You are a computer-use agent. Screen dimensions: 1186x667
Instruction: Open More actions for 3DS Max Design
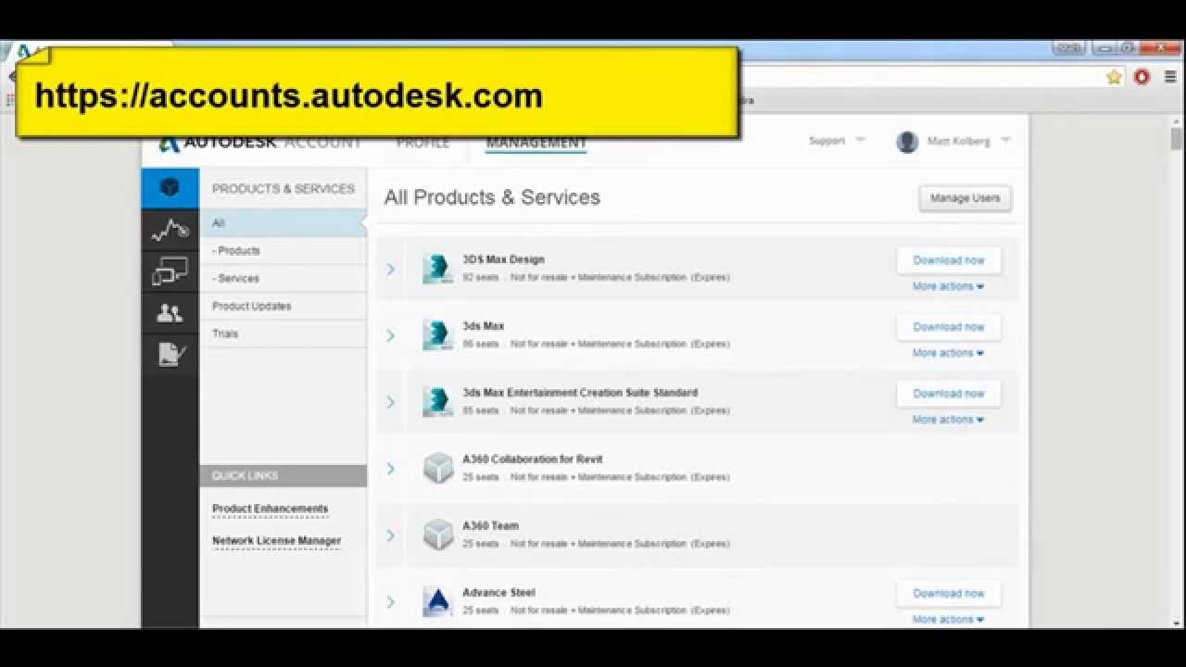[948, 286]
